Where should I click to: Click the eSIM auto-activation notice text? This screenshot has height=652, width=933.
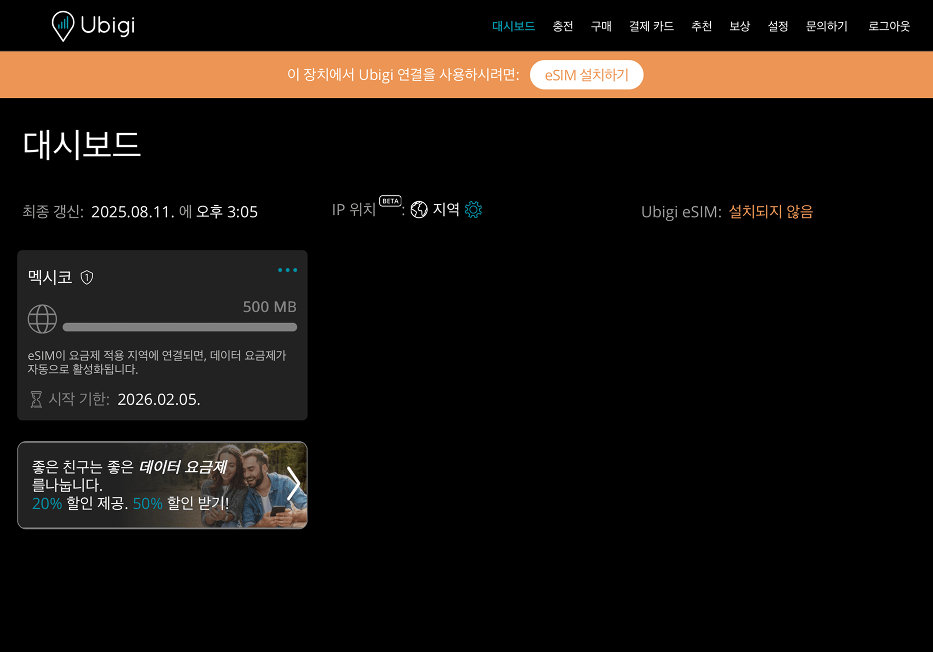[157, 362]
